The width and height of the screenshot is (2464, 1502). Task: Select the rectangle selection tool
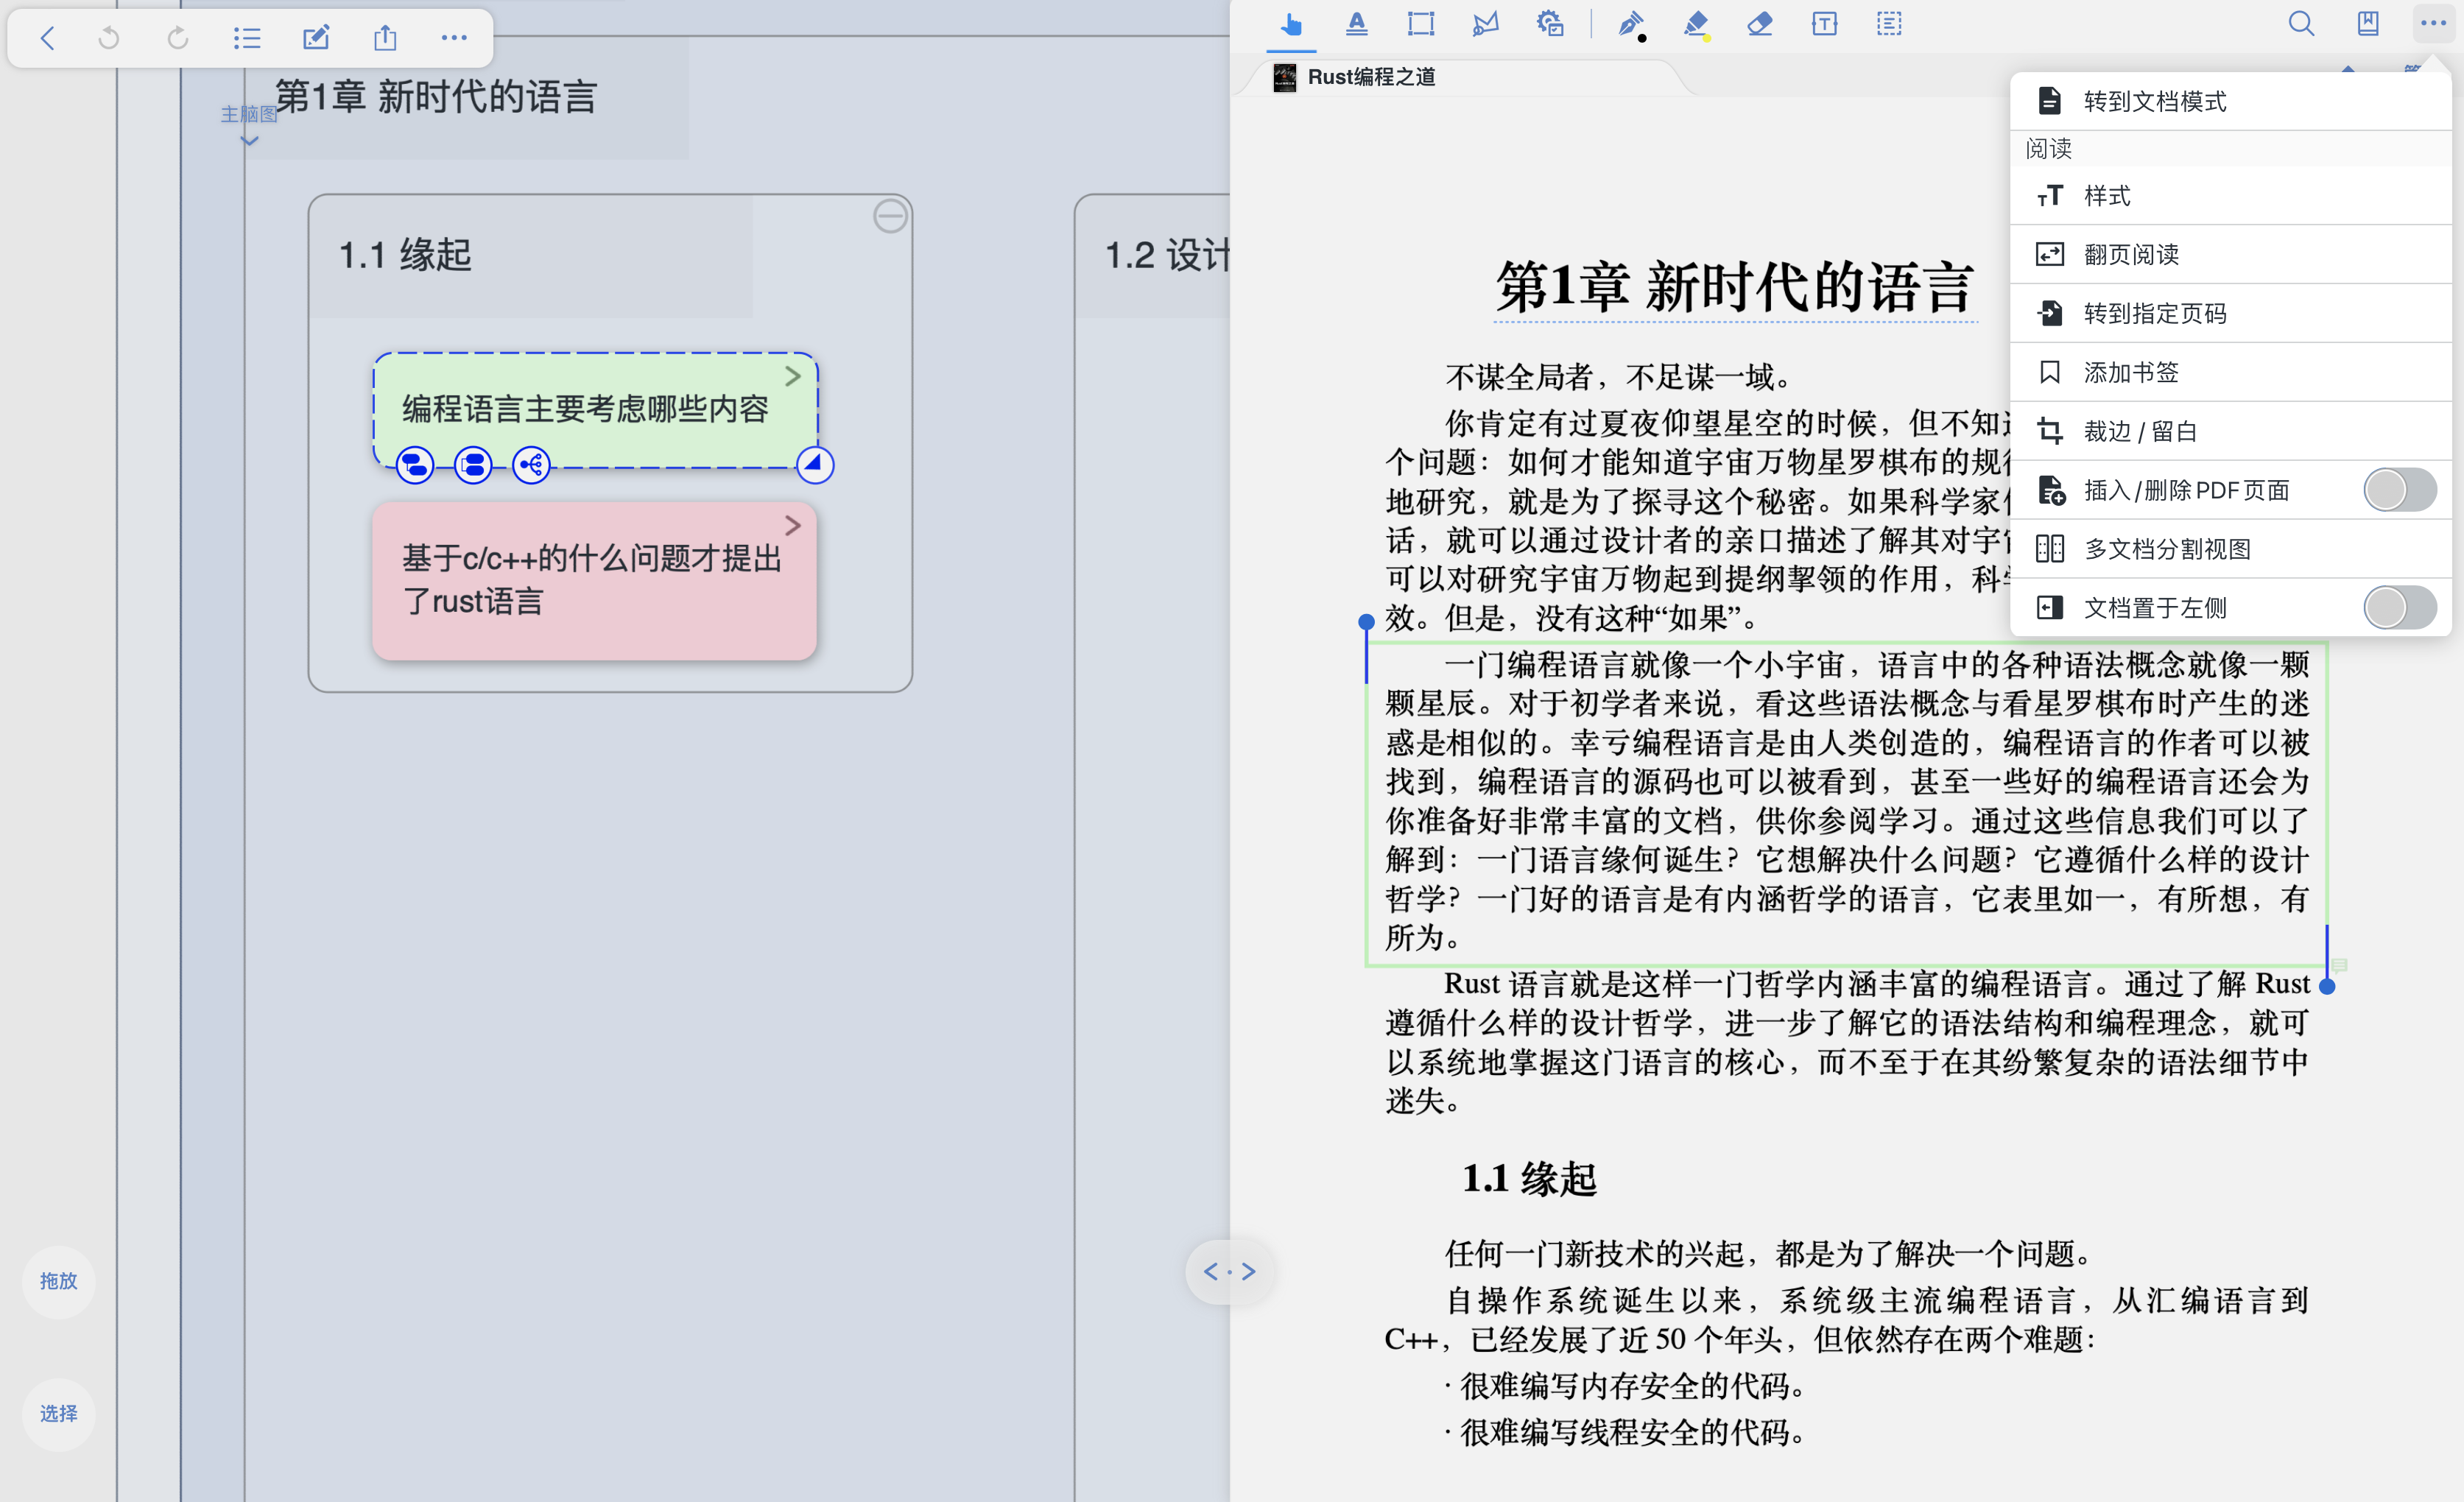point(1420,24)
